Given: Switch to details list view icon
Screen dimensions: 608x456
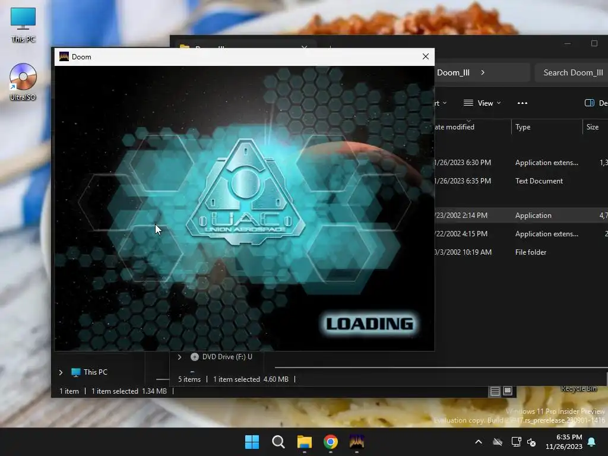Looking at the screenshot, I should point(495,391).
